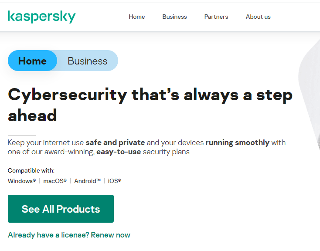Click the bold "running smoothly" text
Viewport: 320px width, 251px height.
pyautogui.click(x=238, y=142)
